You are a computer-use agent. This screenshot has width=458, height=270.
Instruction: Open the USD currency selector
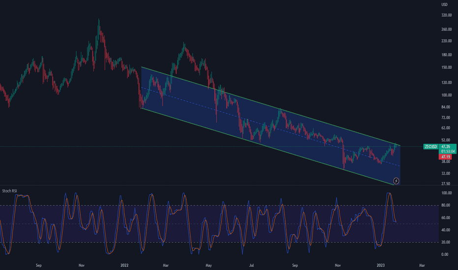click(444, 4)
